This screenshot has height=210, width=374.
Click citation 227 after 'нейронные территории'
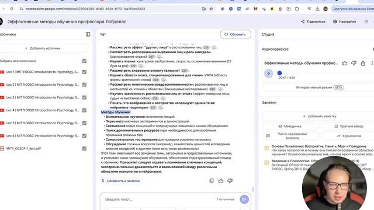(153, 107)
